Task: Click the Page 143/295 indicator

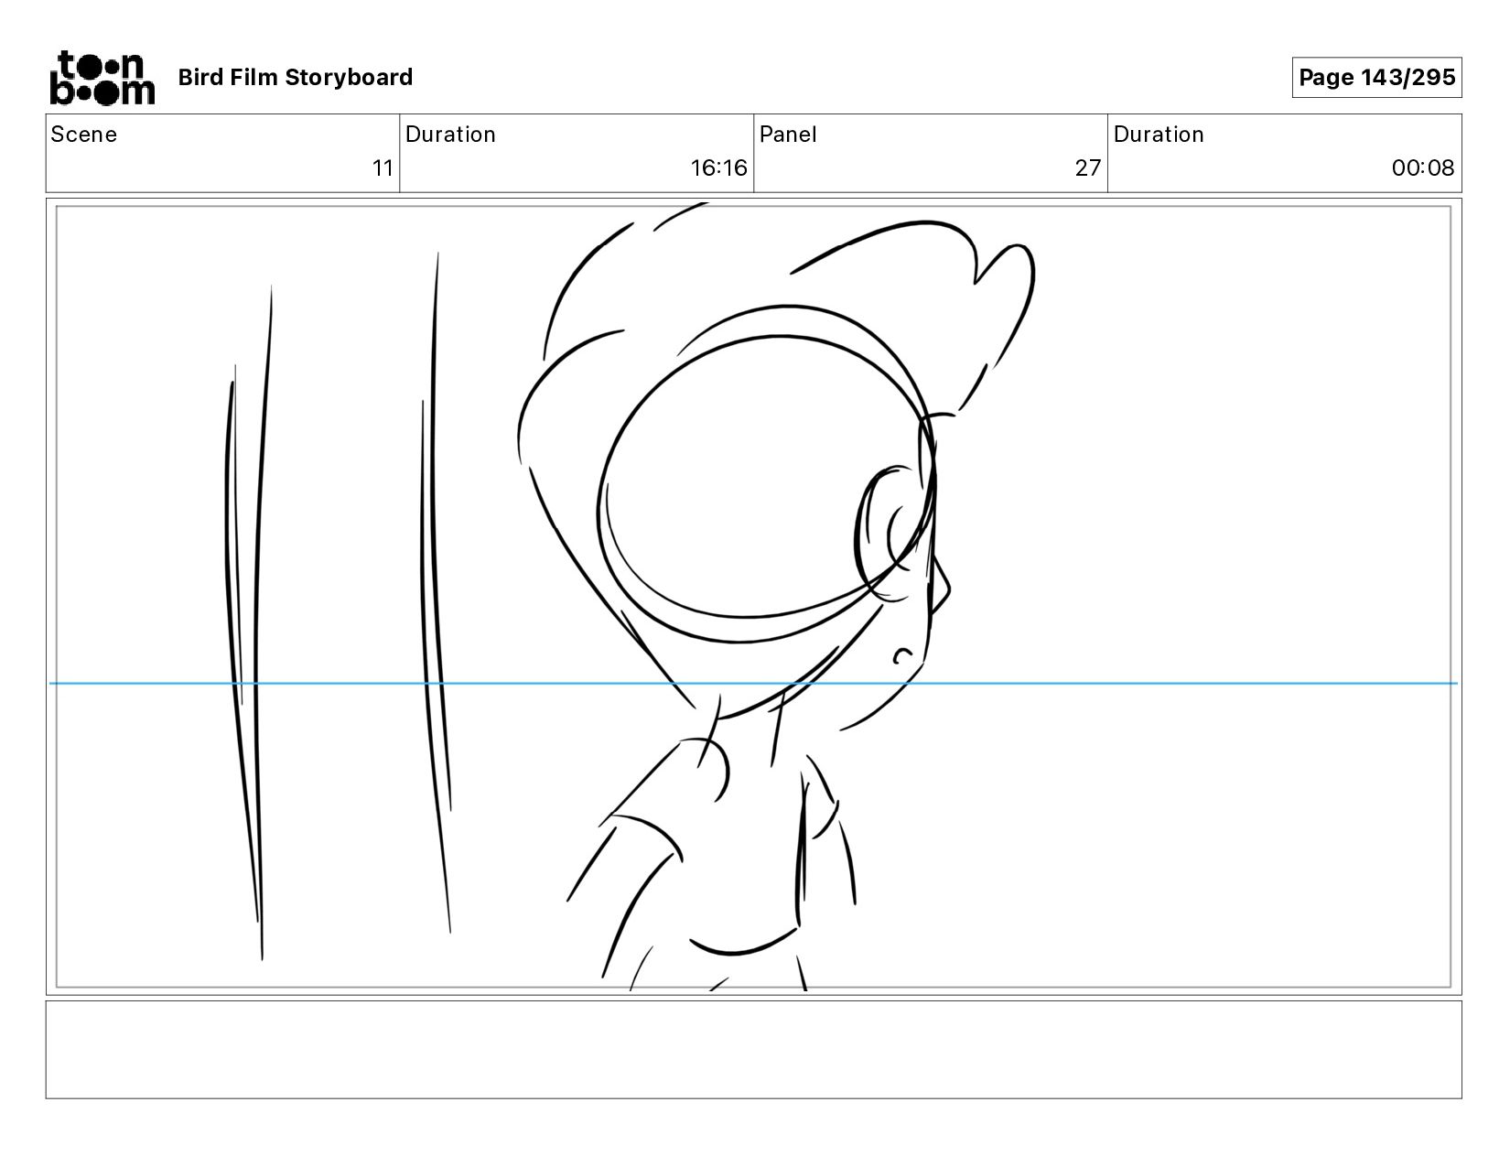Action: pyautogui.click(x=1376, y=77)
